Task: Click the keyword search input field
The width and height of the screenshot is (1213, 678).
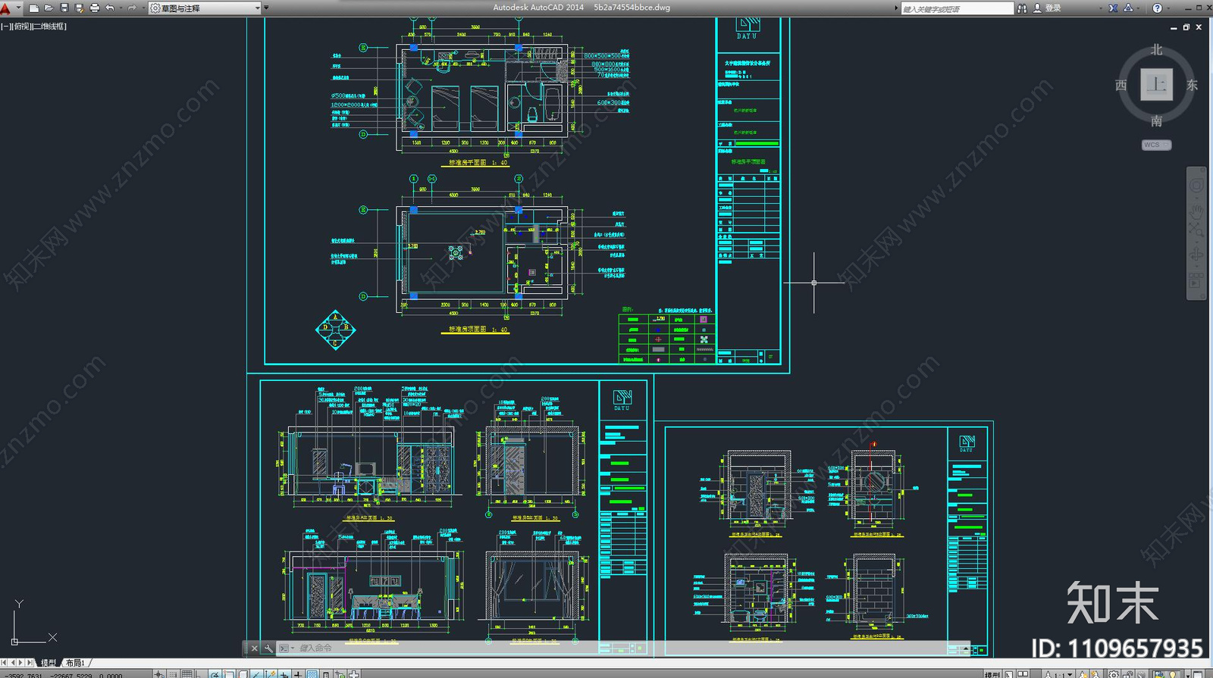Action: coord(957,9)
